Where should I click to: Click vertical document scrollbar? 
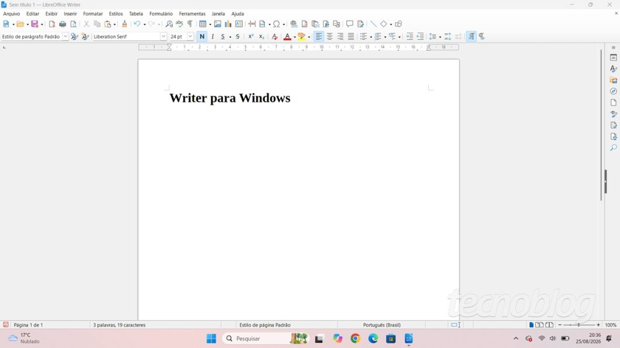coord(601,126)
